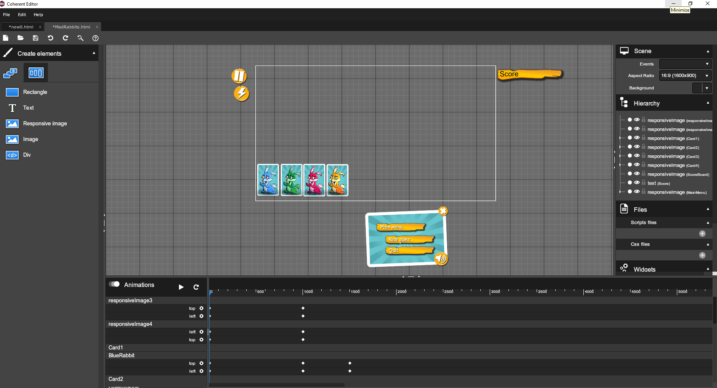Image resolution: width=717 pixels, height=388 pixels.
Task: Add a script file with plus icon
Action: [x=702, y=233]
